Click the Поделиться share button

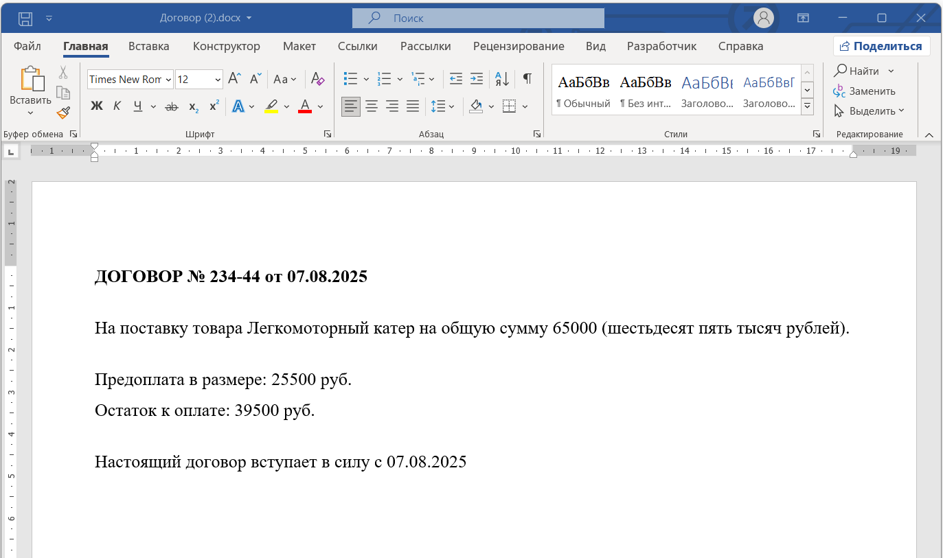coord(881,46)
